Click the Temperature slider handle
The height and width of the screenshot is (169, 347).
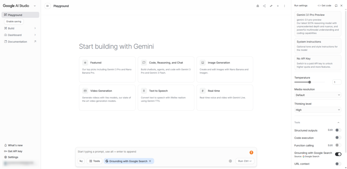pyautogui.click(x=310, y=82)
